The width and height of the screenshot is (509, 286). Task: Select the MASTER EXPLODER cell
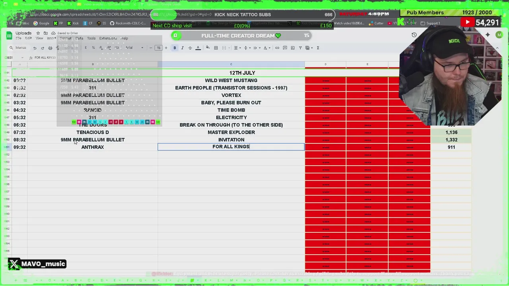(231, 132)
